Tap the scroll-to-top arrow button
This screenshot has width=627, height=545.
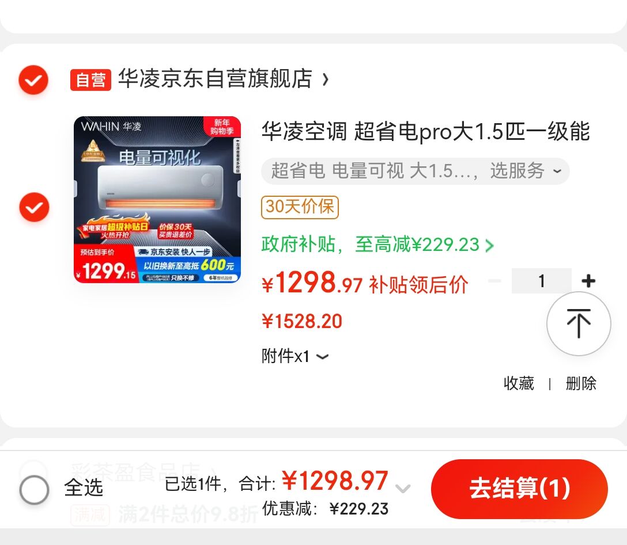[578, 324]
